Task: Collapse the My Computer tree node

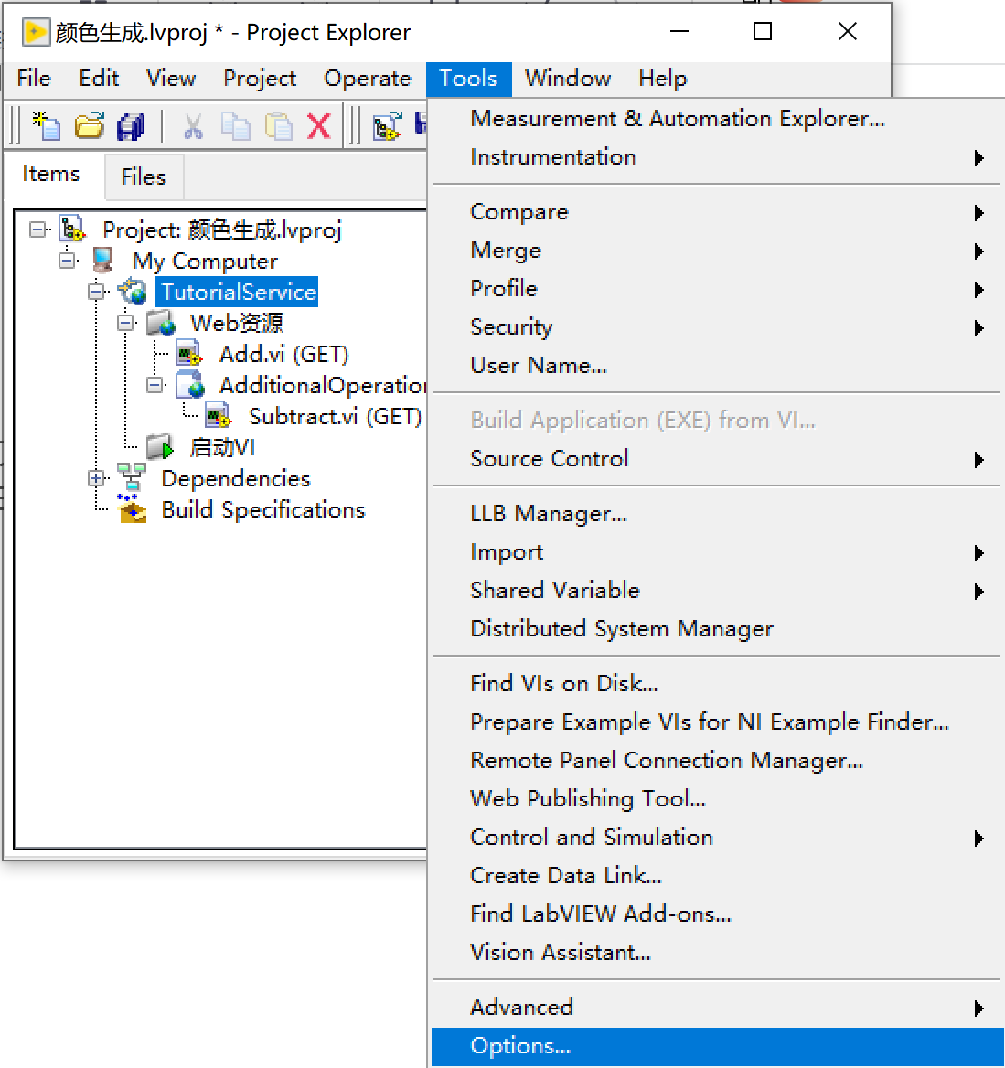Action: [65, 261]
